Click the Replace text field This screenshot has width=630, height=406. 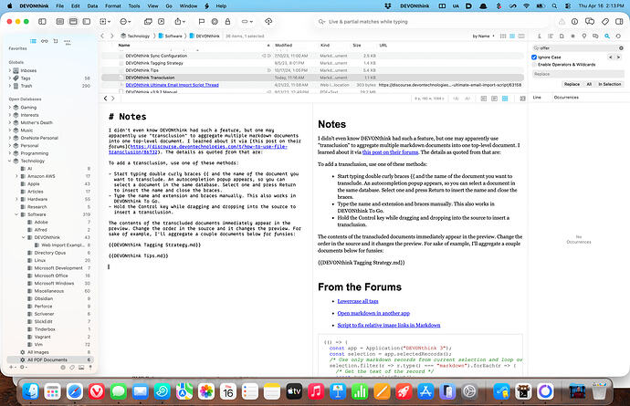(x=578, y=74)
